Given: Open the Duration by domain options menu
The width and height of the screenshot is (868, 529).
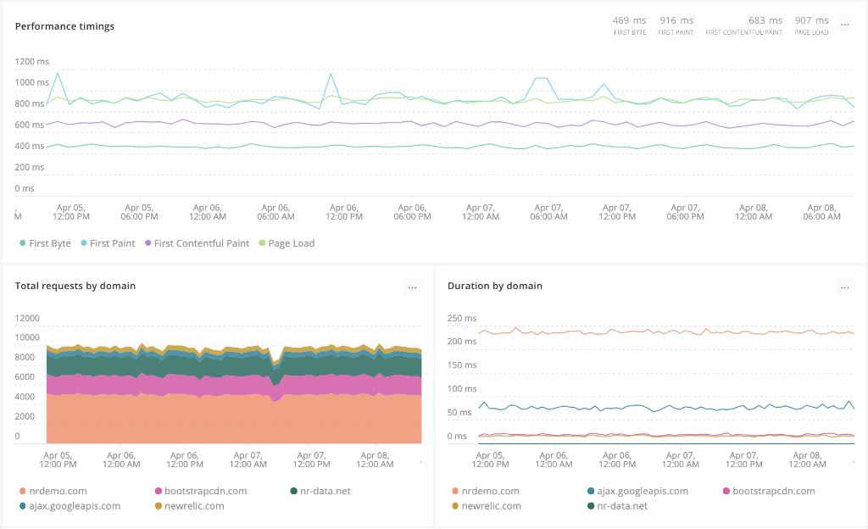Looking at the screenshot, I should [x=844, y=287].
